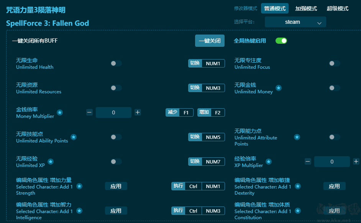Switch to 加强模式 tab
361x223 pixels.
306,8
